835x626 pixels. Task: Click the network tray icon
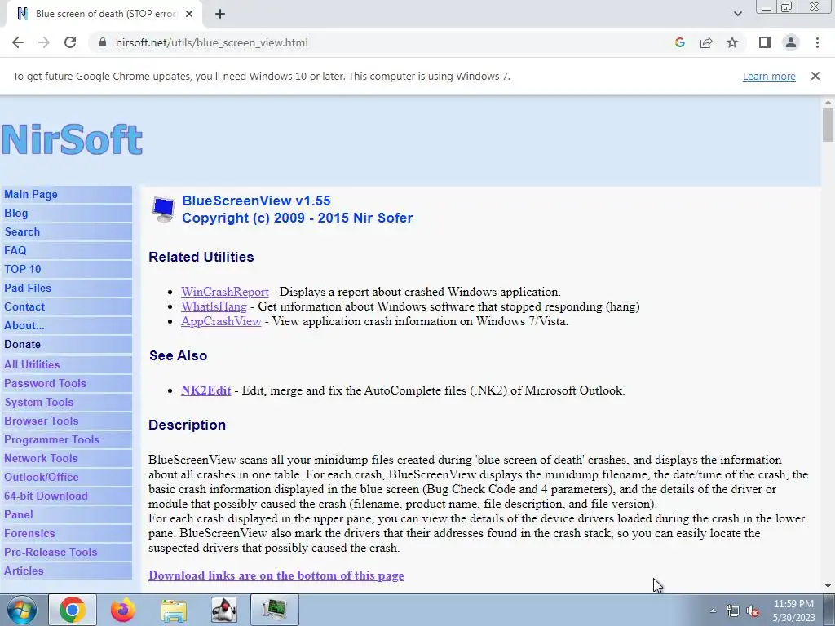[x=733, y=611]
